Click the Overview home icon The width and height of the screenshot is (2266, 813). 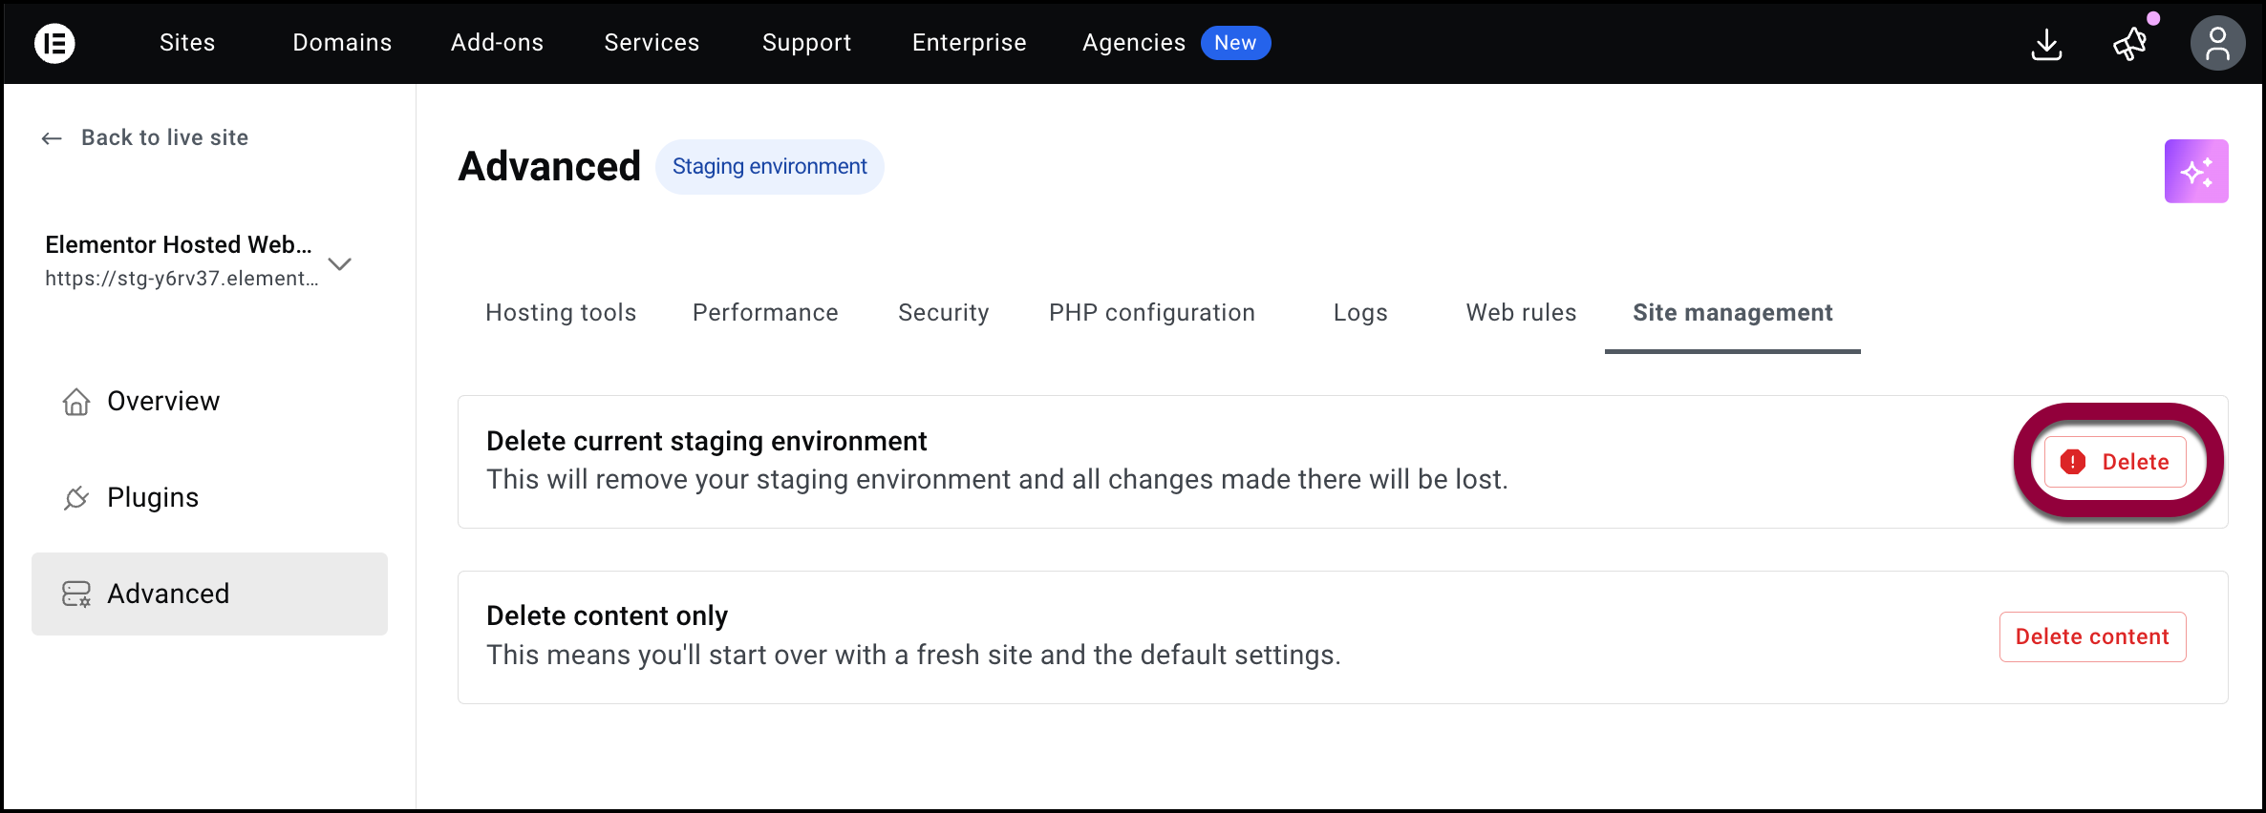pyautogui.click(x=76, y=402)
